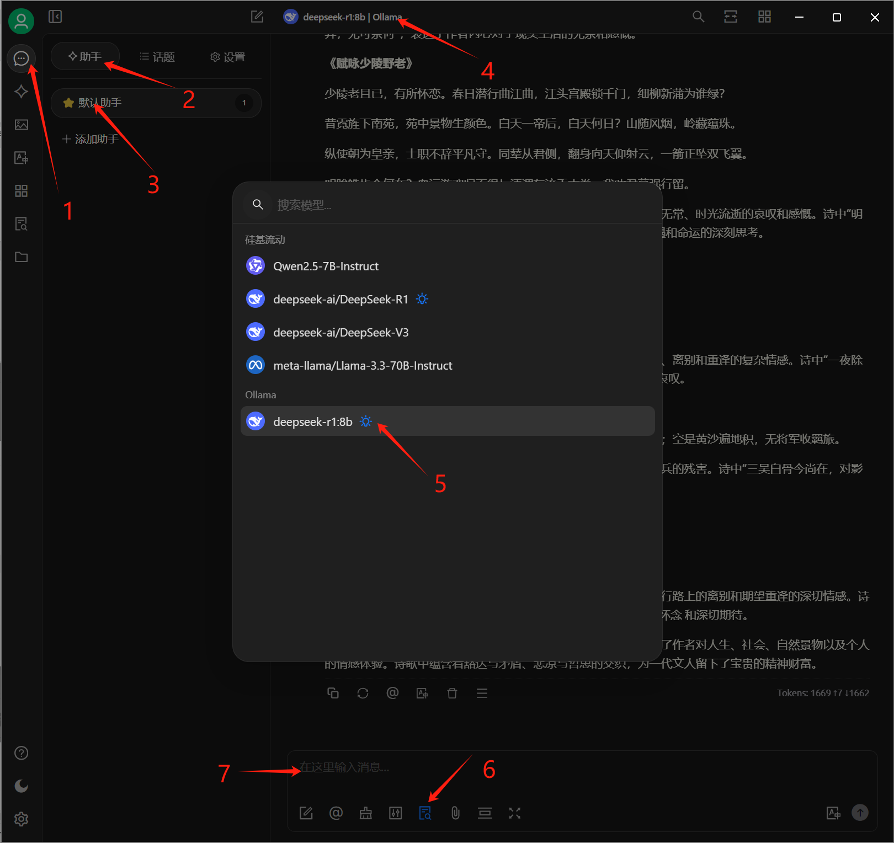Delete the message with trash icon
Image resolution: width=894 pixels, height=843 pixels.
click(452, 693)
